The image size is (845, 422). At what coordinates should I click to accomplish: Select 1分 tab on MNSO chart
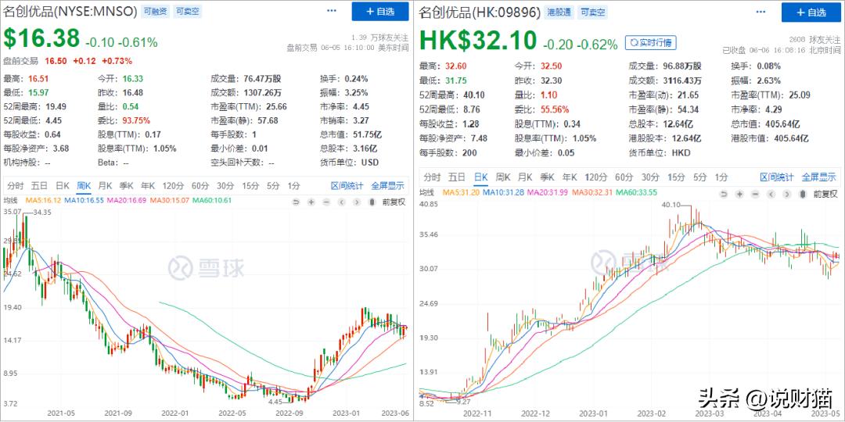click(x=293, y=186)
